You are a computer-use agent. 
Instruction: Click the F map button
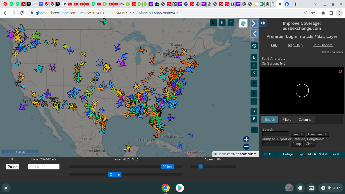click(254, 119)
